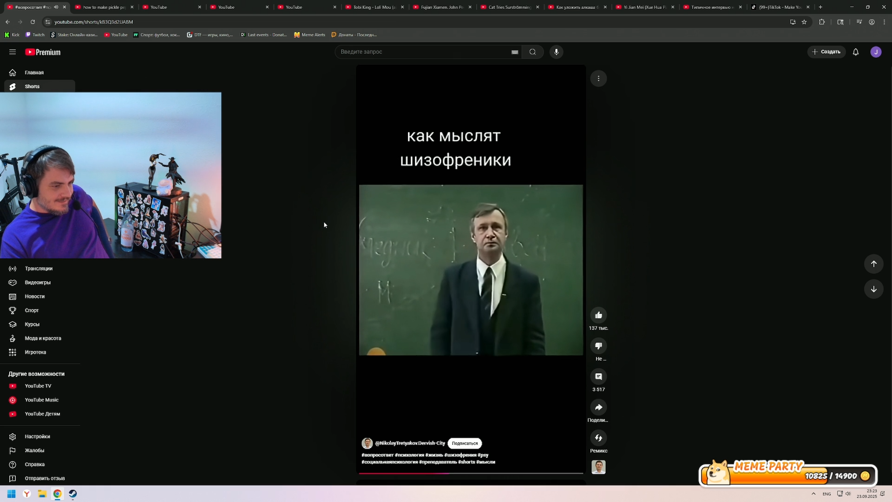Open comments showing 3 517
Image resolution: width=892 pixels, height=502 pixels.
(598, 376)
